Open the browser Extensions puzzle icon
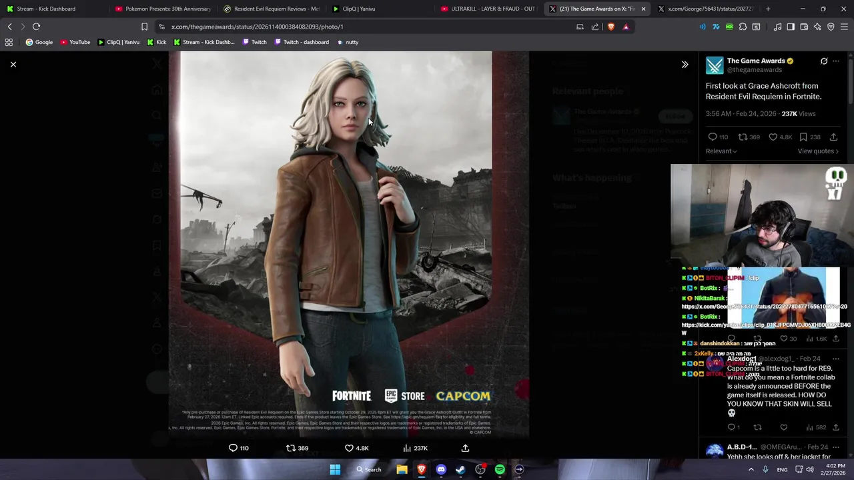Viewport: 854px width, 480px height. point(743,27)
